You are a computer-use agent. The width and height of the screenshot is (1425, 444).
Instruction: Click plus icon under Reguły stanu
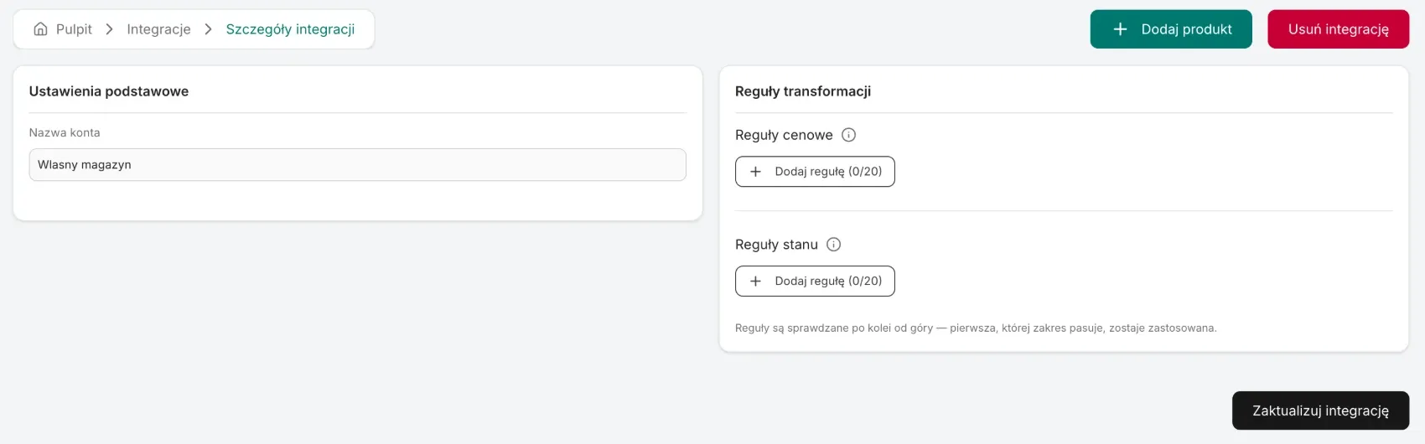(755, 281)
